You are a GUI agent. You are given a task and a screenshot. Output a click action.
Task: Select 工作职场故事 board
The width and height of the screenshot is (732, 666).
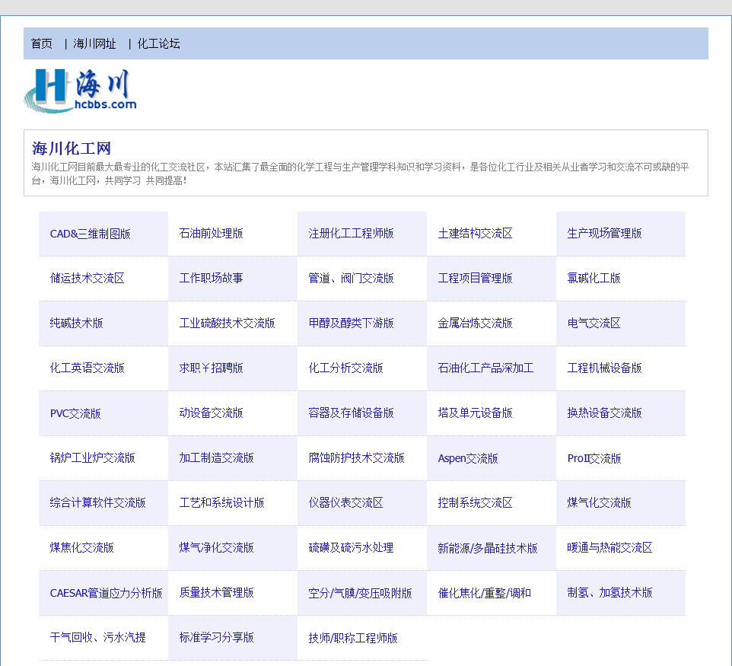(211, 279)
